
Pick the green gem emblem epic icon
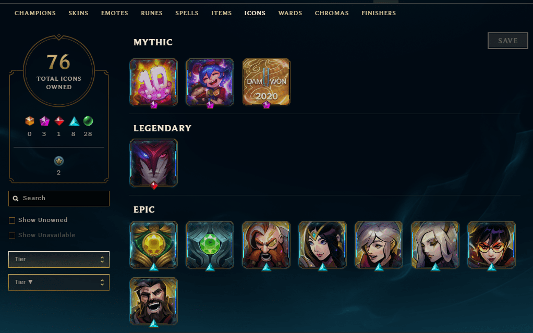point(210,245)
